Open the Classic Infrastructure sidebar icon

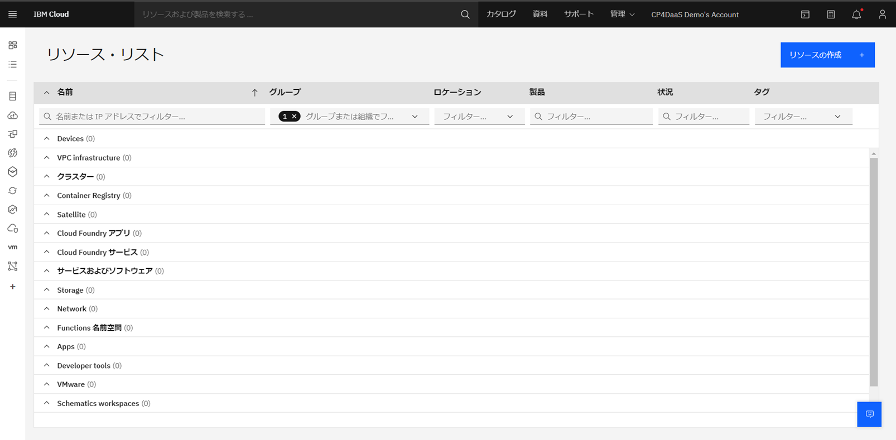pos(12,96)
